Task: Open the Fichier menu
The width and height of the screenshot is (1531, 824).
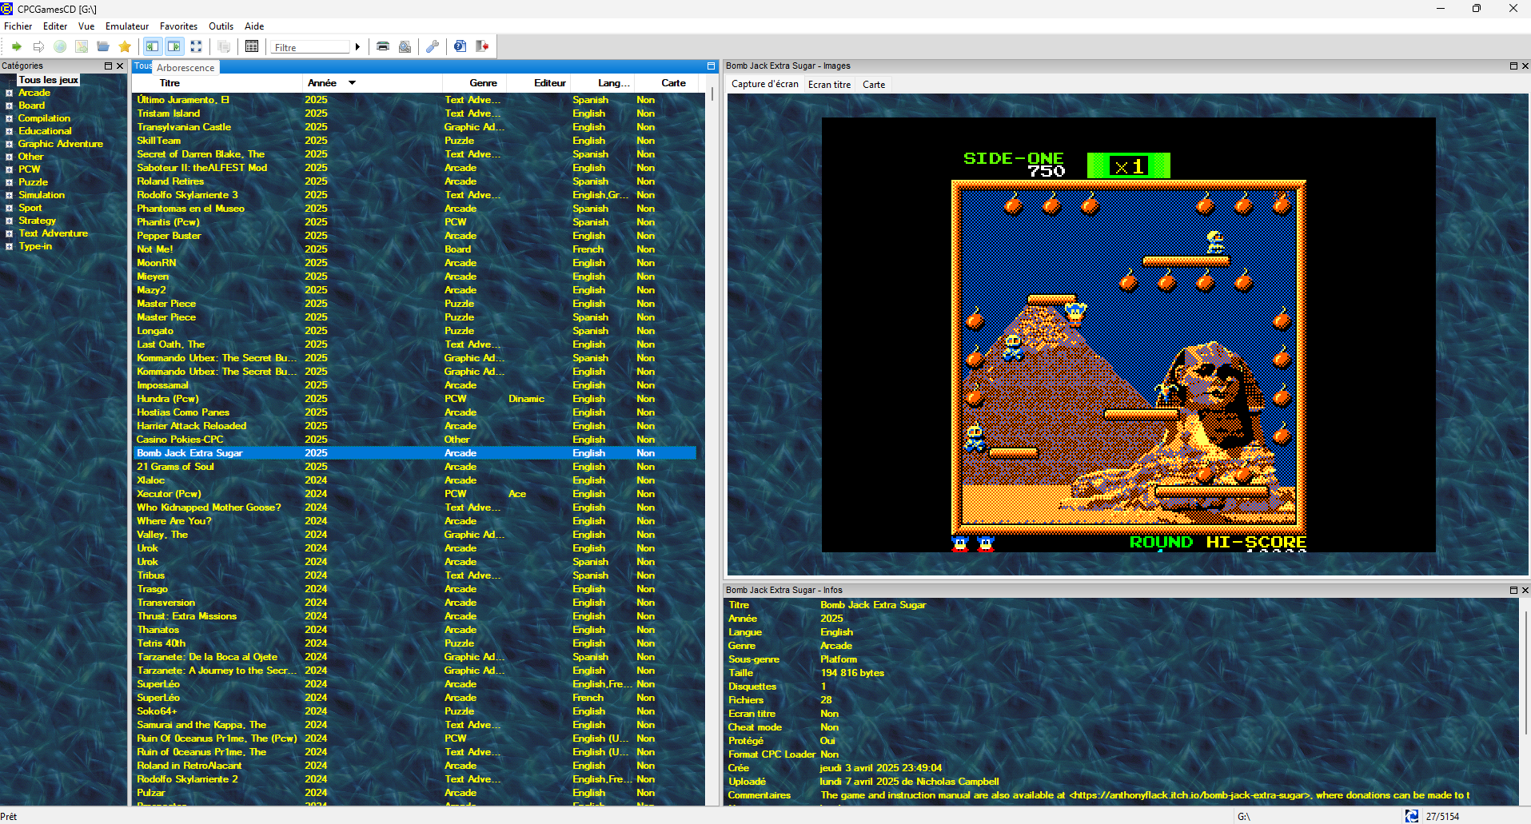Action: pyautogui.click(x=18, y=26)
